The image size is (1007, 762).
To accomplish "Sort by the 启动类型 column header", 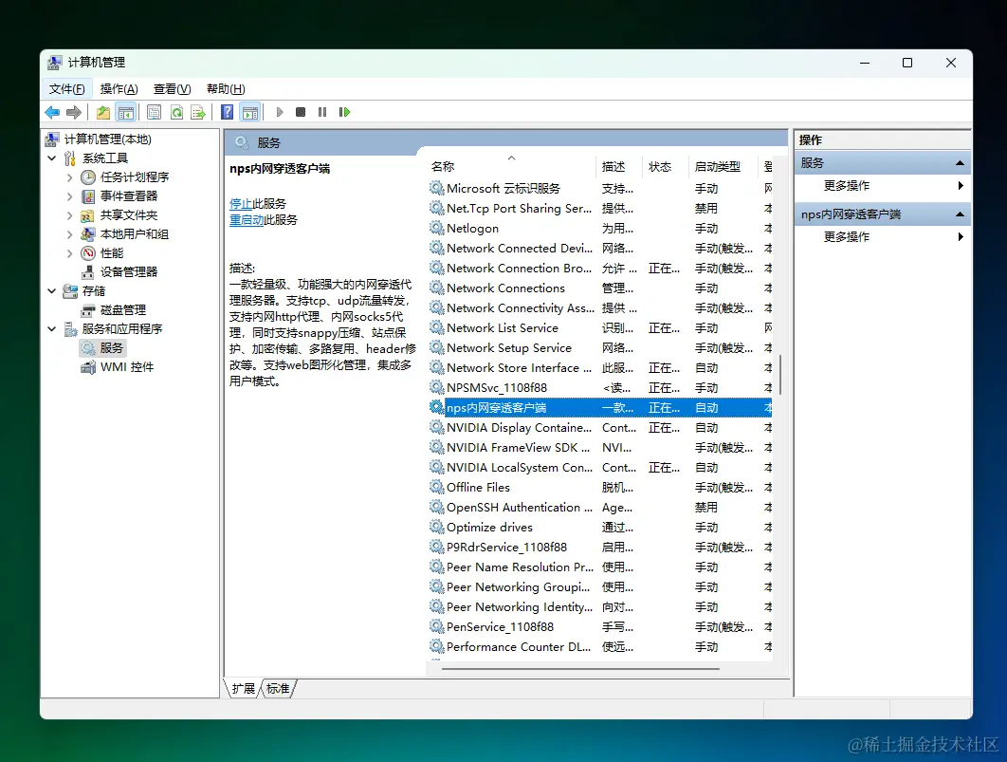I will point(723,166).
